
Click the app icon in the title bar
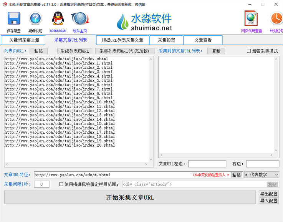pos(4,4)
